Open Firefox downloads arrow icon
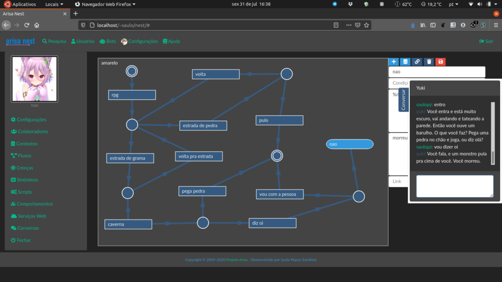The image size is (502, 282). pos(412,25)
